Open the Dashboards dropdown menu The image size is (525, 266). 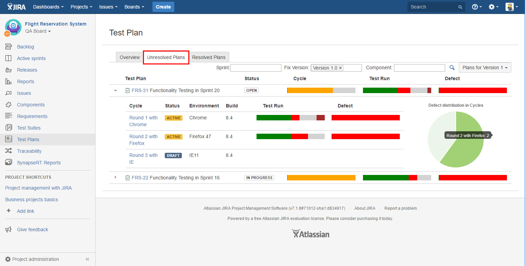click(48, 7)
